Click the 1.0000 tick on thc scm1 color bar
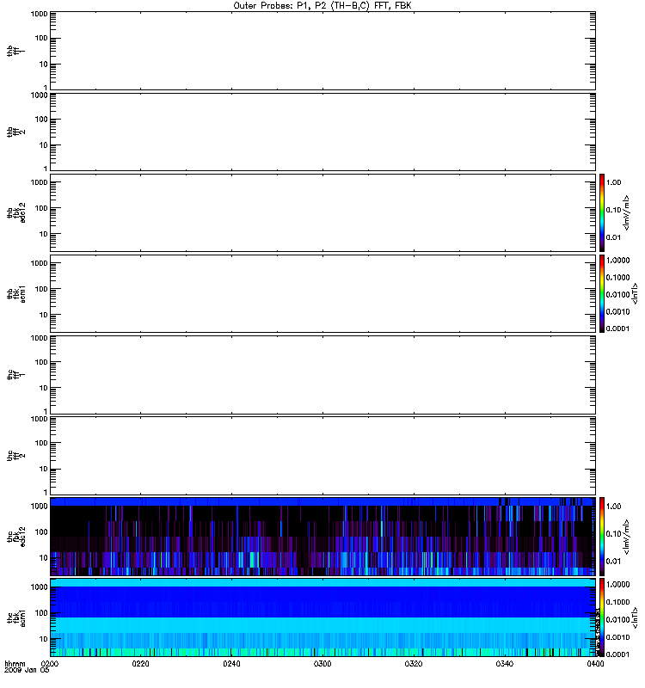The width and height of the screenshot is (645, 688). (x=617, y=585)
